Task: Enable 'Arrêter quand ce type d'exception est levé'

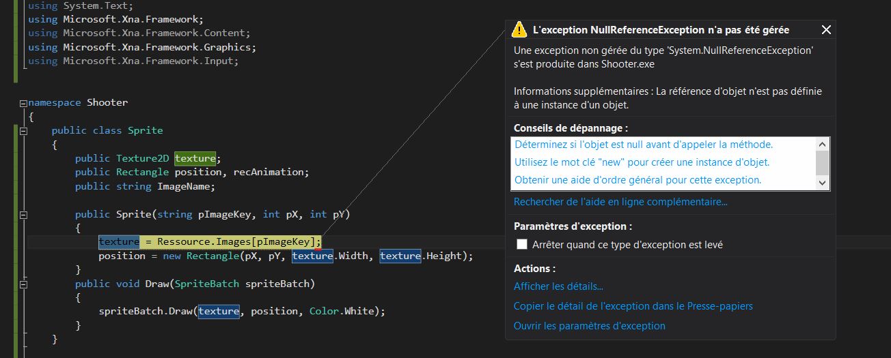Action: tap(522, 244)
